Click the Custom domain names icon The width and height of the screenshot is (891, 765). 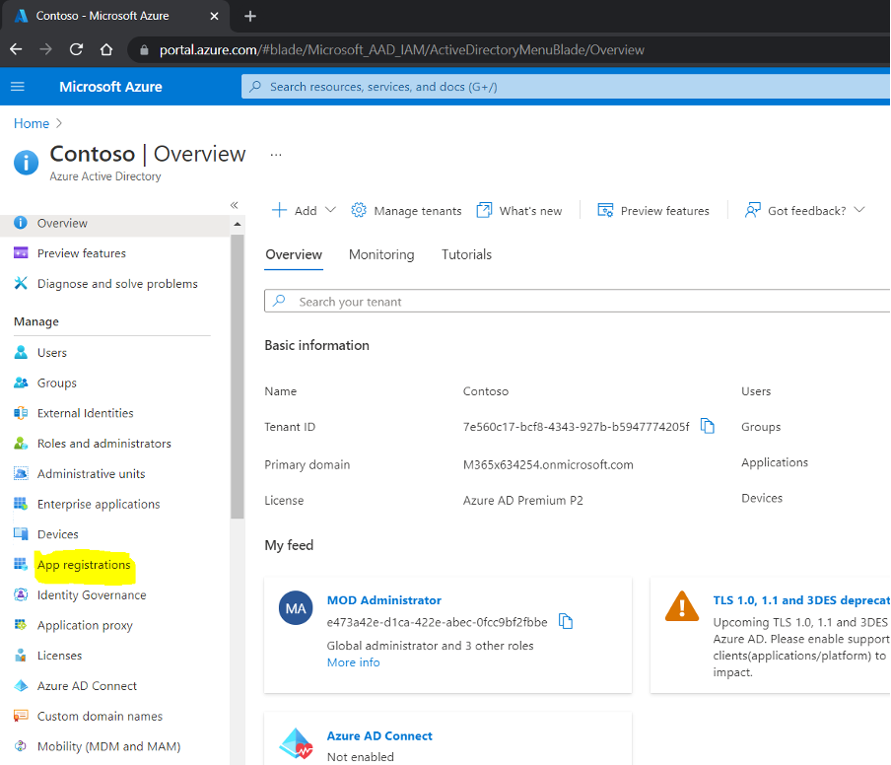[21, 716]
